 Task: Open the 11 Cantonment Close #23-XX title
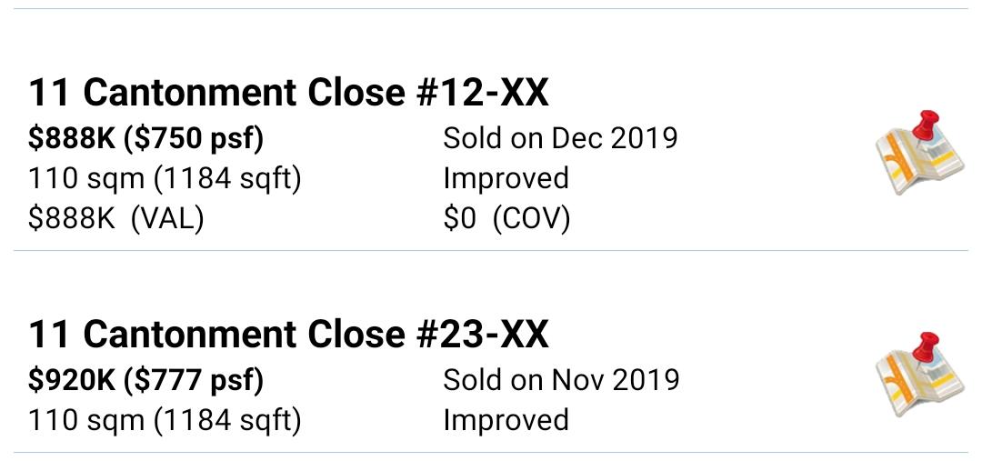click(x=288, y=334)
